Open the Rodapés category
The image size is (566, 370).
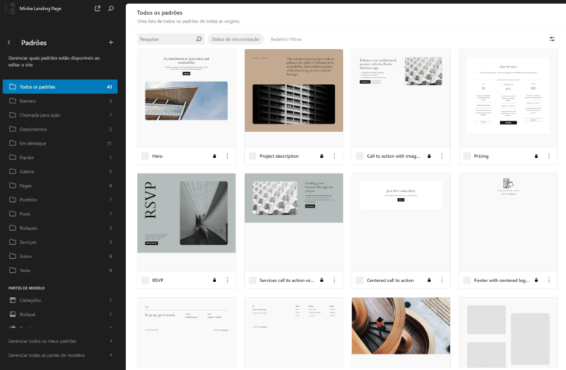pyautogui.click(x=60, y=228)
